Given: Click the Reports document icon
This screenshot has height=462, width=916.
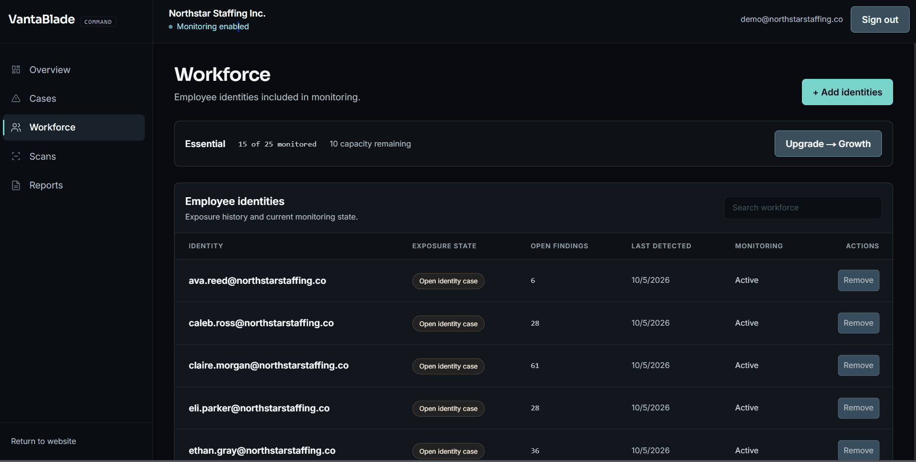Looking at the screenshot, I should (16, 185).
